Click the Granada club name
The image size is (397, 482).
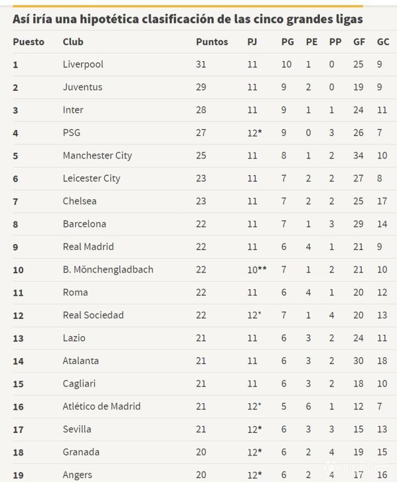[x=81, y=452]
